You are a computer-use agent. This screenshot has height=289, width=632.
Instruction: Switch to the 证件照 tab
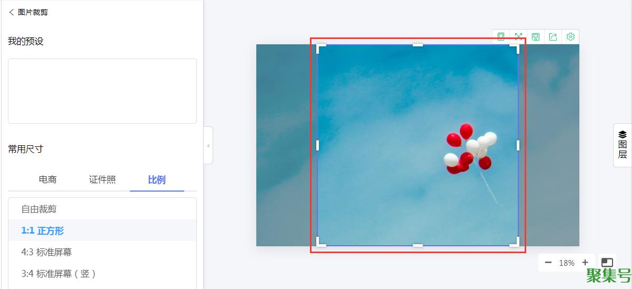[102, 180]
